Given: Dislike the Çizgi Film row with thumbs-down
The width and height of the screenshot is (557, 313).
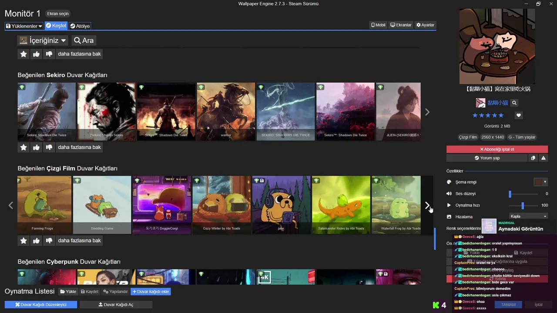Looking at the screenshot, I should coord(49,240).
